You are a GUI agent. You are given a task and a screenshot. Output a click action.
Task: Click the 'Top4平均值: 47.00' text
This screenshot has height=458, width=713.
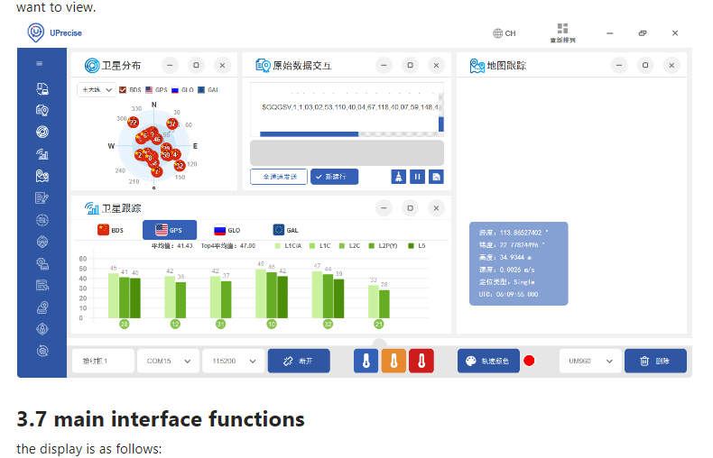(228, 246)
